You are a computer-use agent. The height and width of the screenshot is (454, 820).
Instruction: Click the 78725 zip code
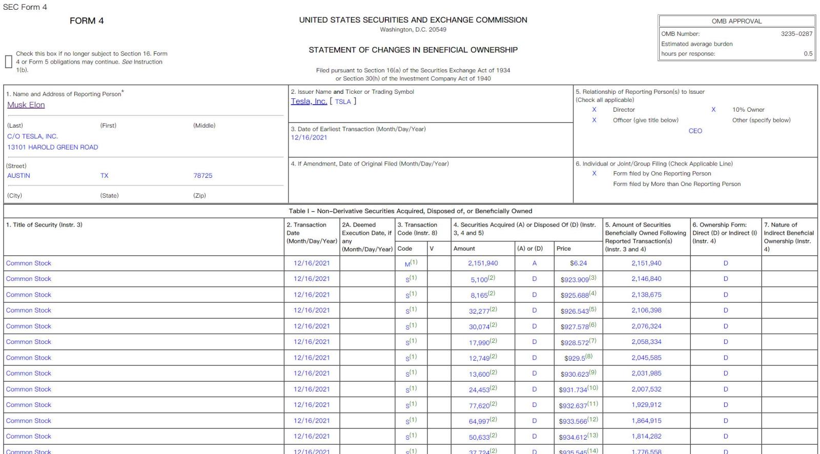pos(203,175)
